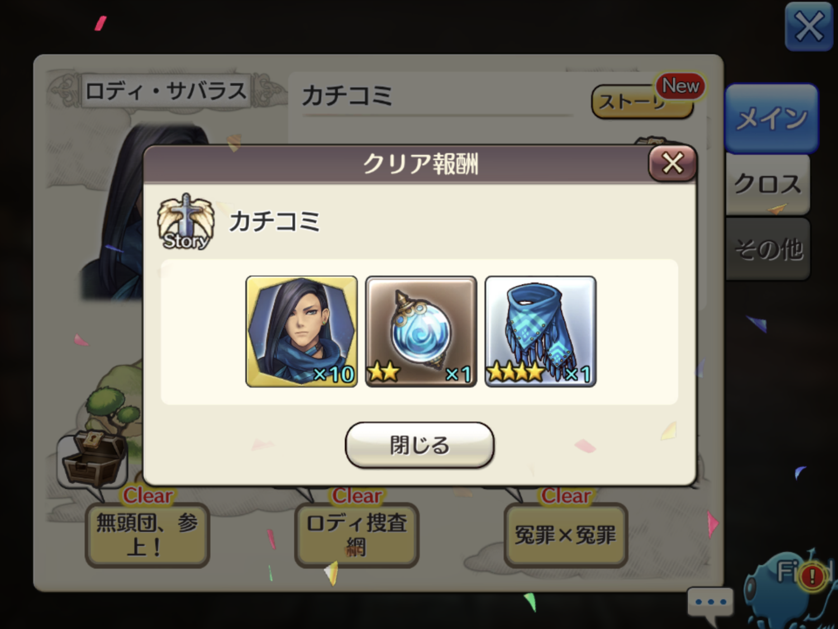Select the Rody character reward x10 icon
The height and width of the screenshot is (629, 838).
tap(302, 331)
